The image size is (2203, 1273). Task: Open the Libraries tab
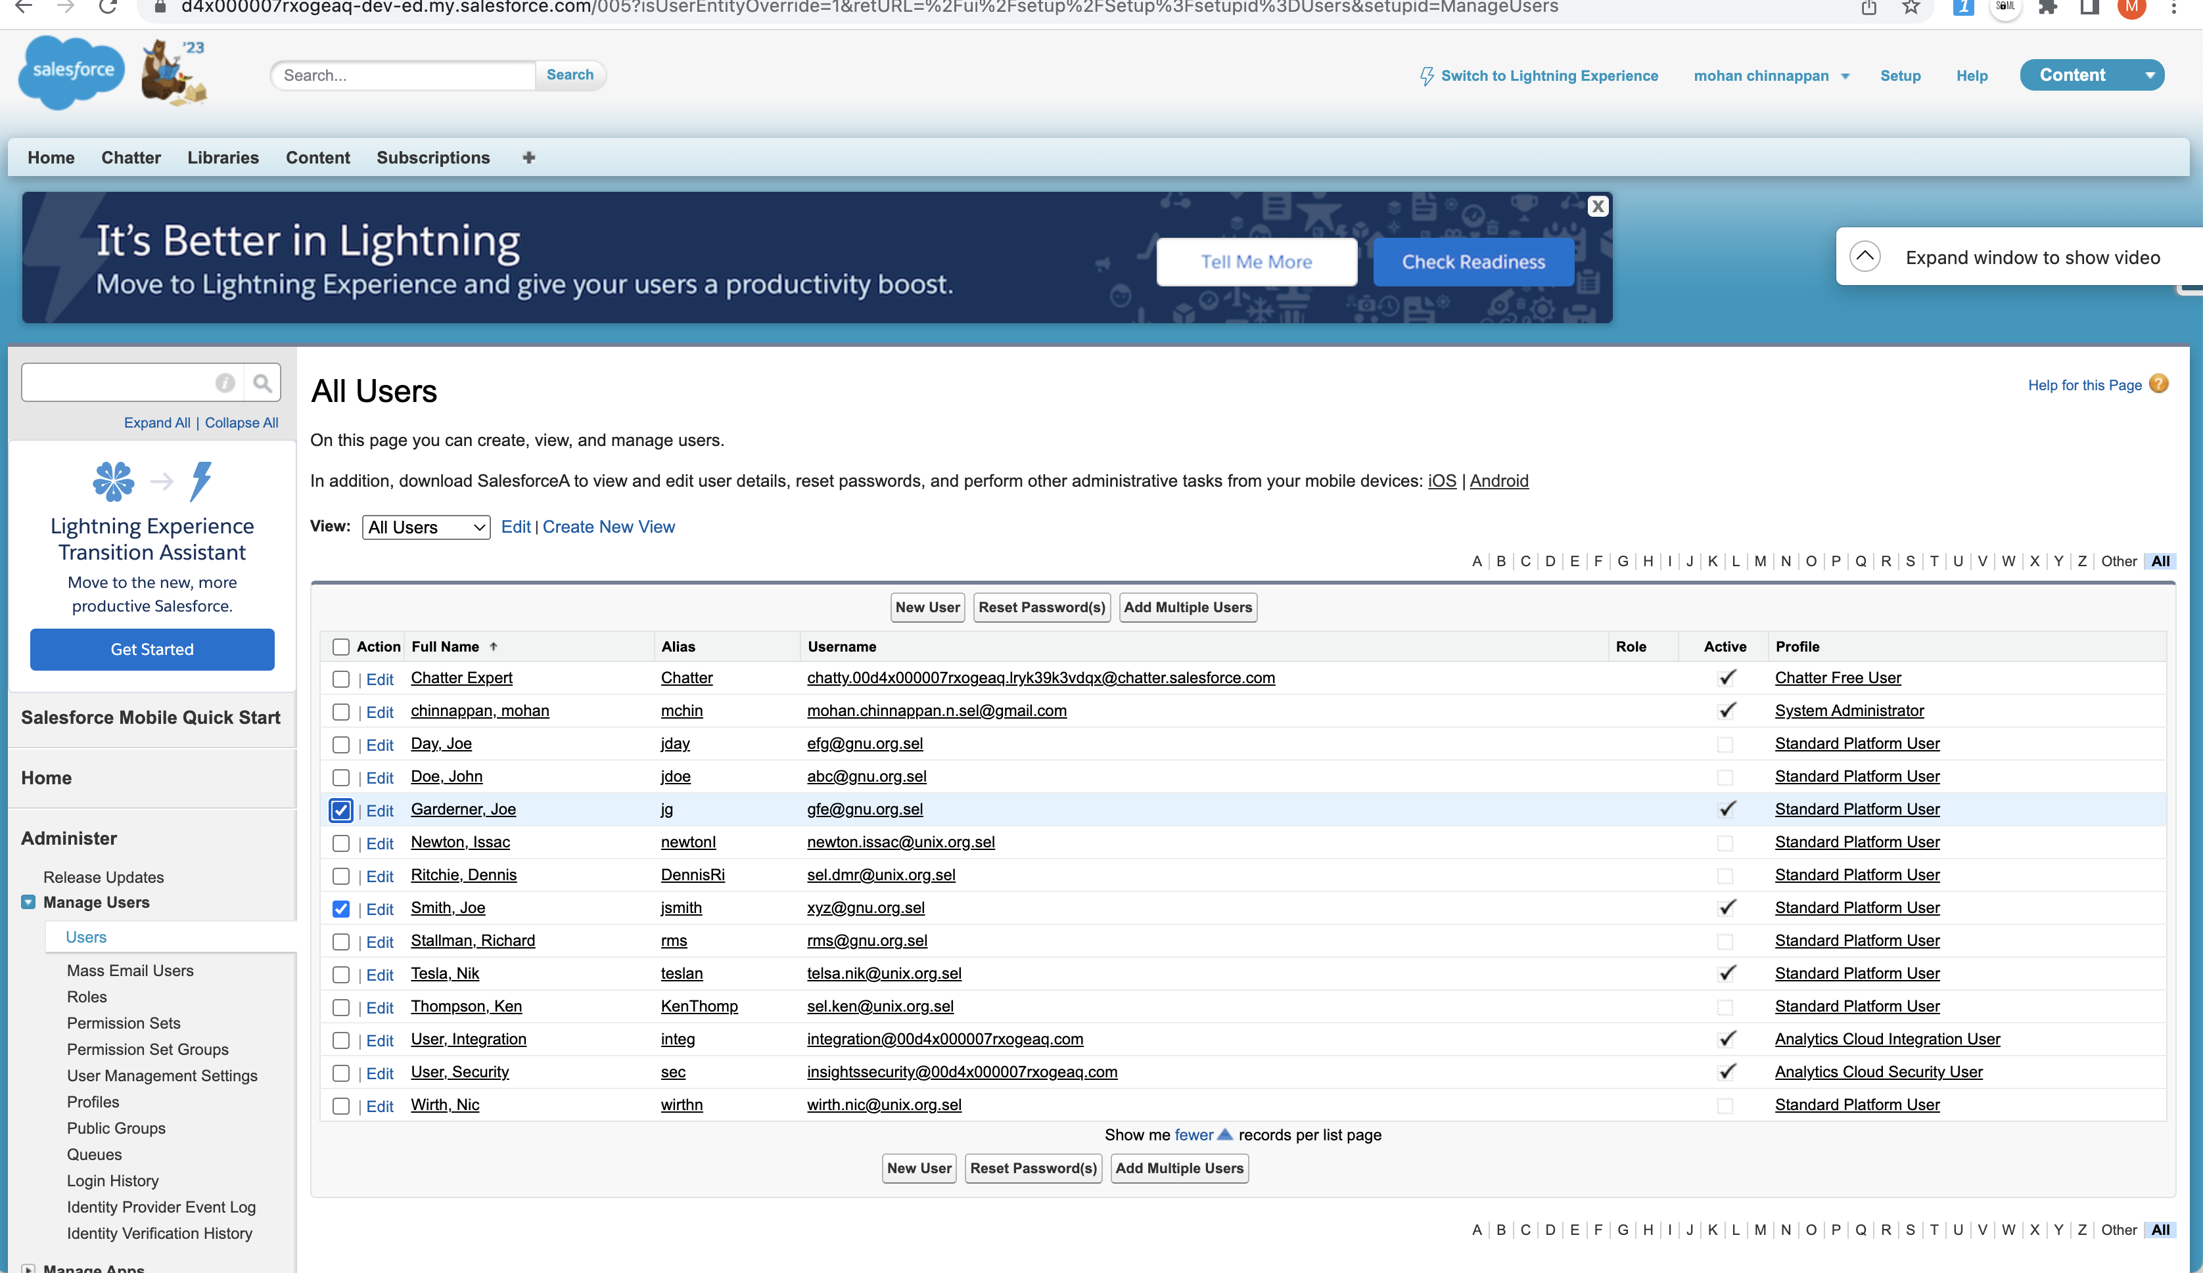point(223,157)
